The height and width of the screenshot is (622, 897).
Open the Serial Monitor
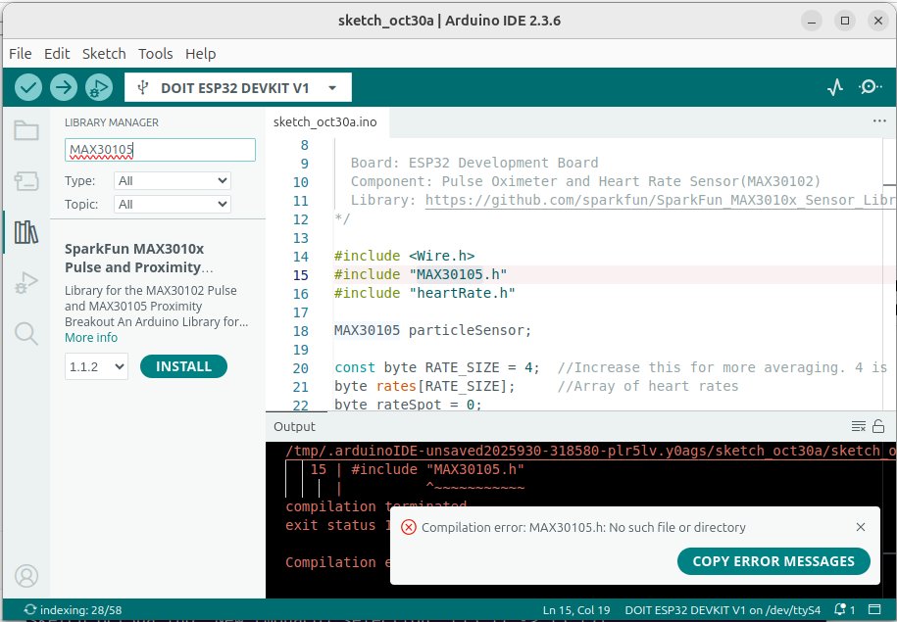pos(870,87)
